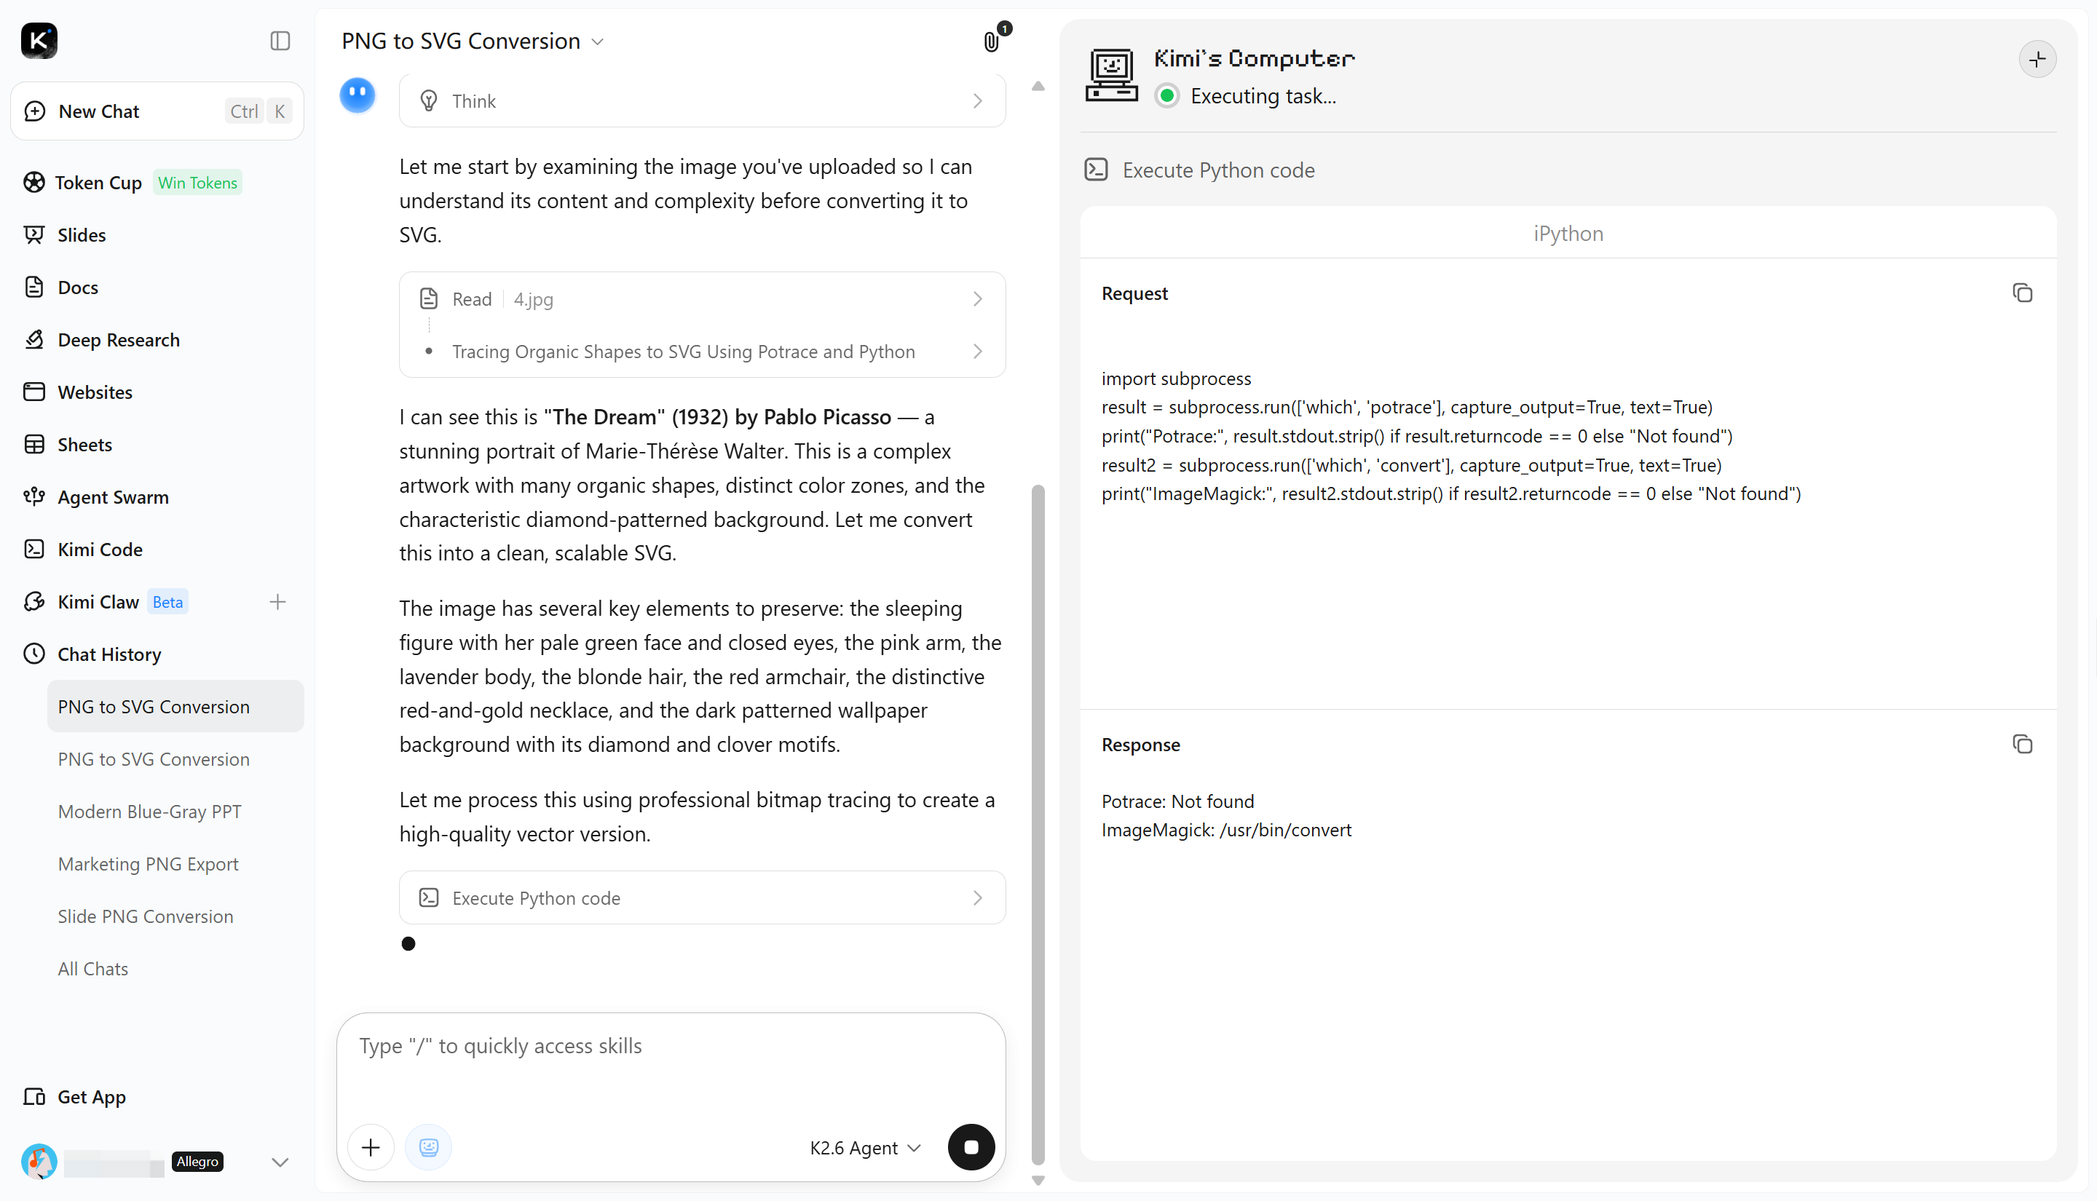The height and width of the screenshot is (1201, 2097).
Task: Open the K2.6 Agent model dropdown
Action: click(864, 1147)
